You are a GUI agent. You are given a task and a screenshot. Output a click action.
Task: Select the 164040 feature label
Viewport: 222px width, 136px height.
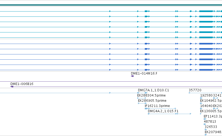206,106
